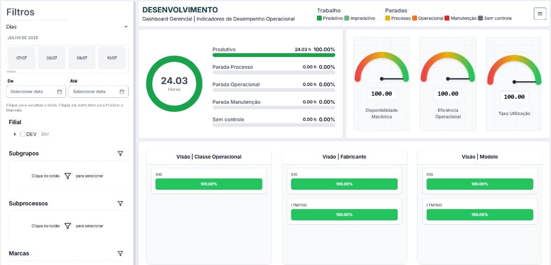This screenshot has width=551, height=265.
Task: Click the Trabalho legend heading
Action: coord(329,11)
